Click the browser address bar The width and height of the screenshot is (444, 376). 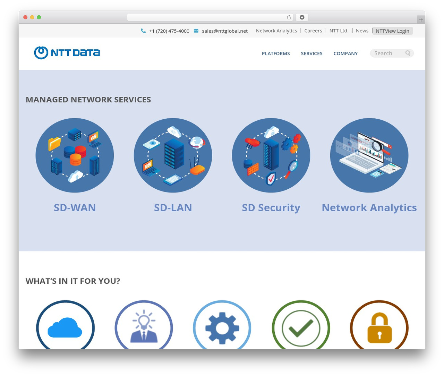click(x=210, y=17)
